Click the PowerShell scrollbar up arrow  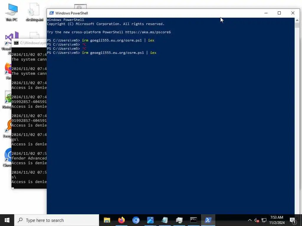point(297,20)
